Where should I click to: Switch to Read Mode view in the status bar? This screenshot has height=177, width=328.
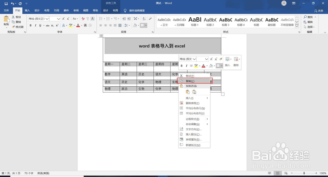click(x=270, y=173)
